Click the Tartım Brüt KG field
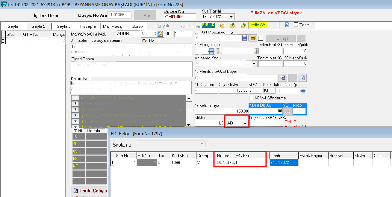The width and height of the screenshot is (392, 197). [x=270, y=51]
